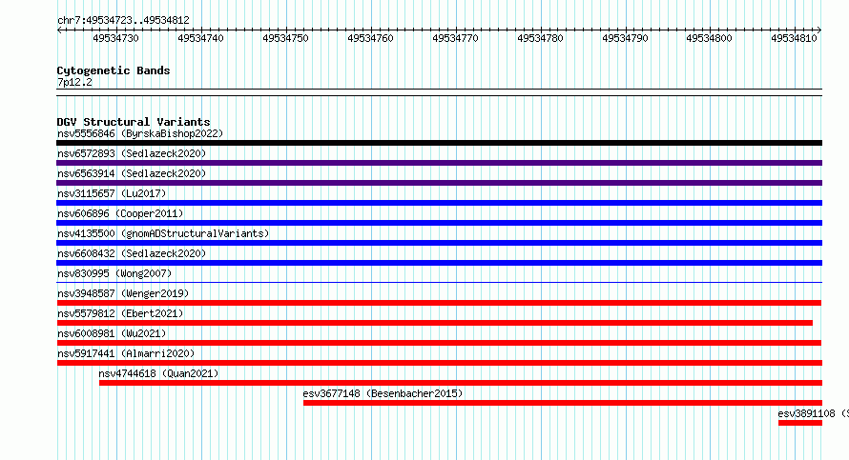Click ruler position 49534780
Screen dimensions: 849x460
[x=540, y=38]
